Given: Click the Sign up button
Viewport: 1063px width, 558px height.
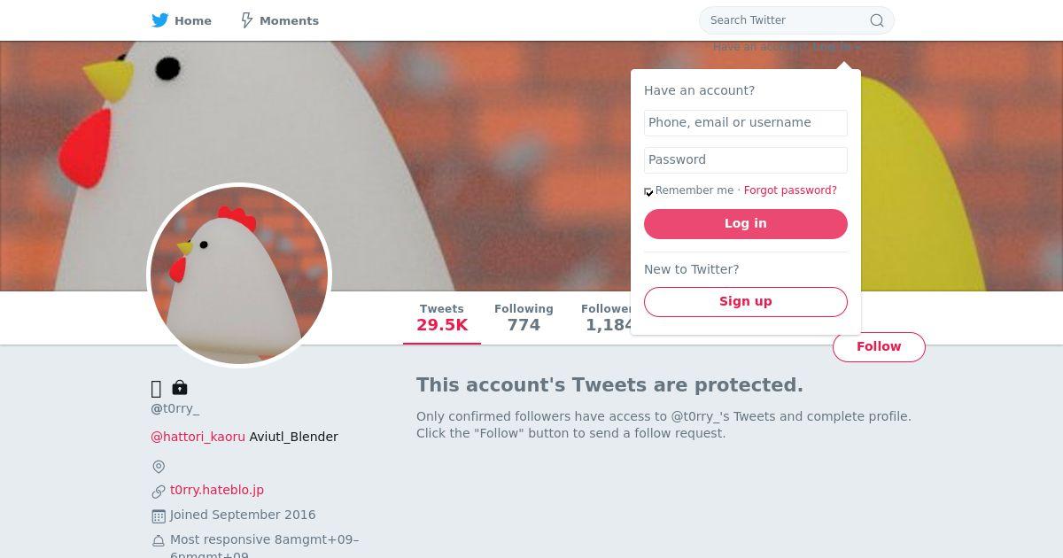Looking at the screenshot, I should pos(746,301).
